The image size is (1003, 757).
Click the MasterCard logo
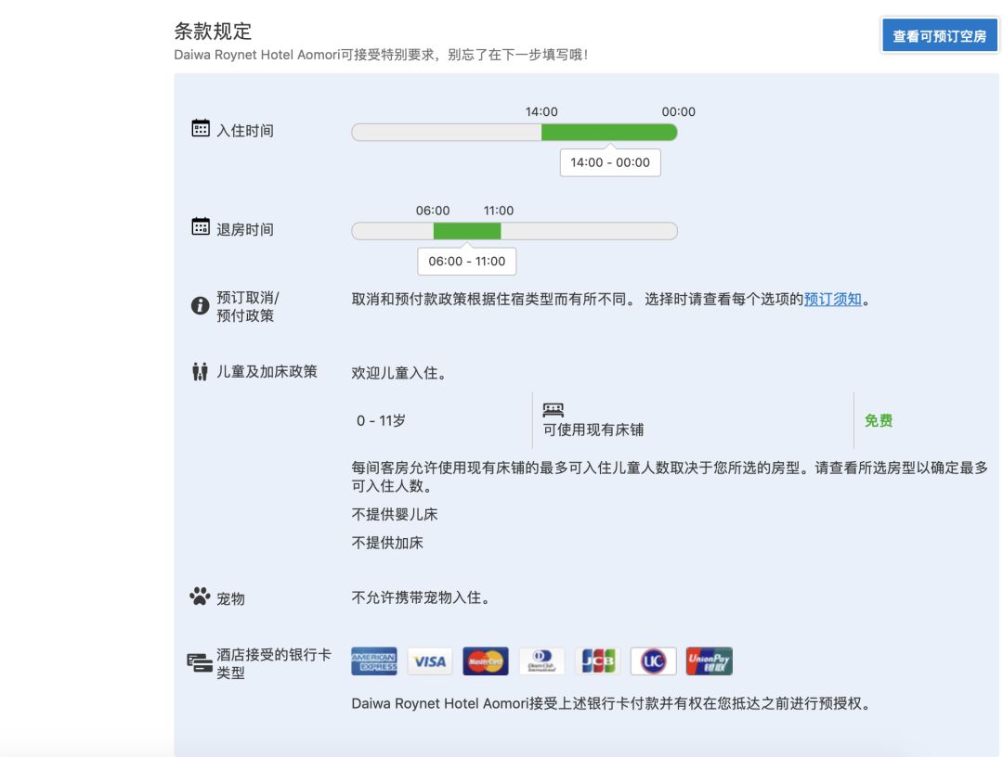tap(485, 661)
